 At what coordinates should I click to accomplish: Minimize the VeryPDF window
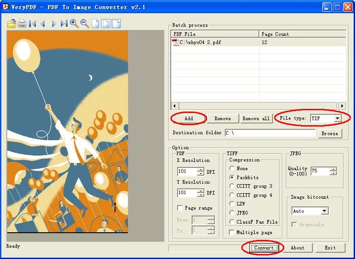point(326,7)
